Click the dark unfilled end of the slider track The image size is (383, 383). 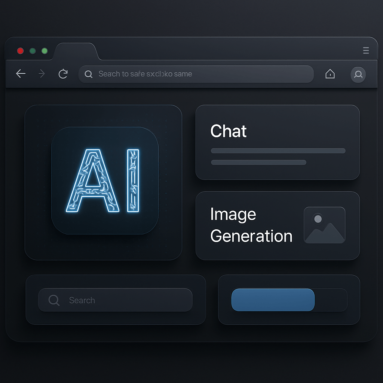(331, 300)
